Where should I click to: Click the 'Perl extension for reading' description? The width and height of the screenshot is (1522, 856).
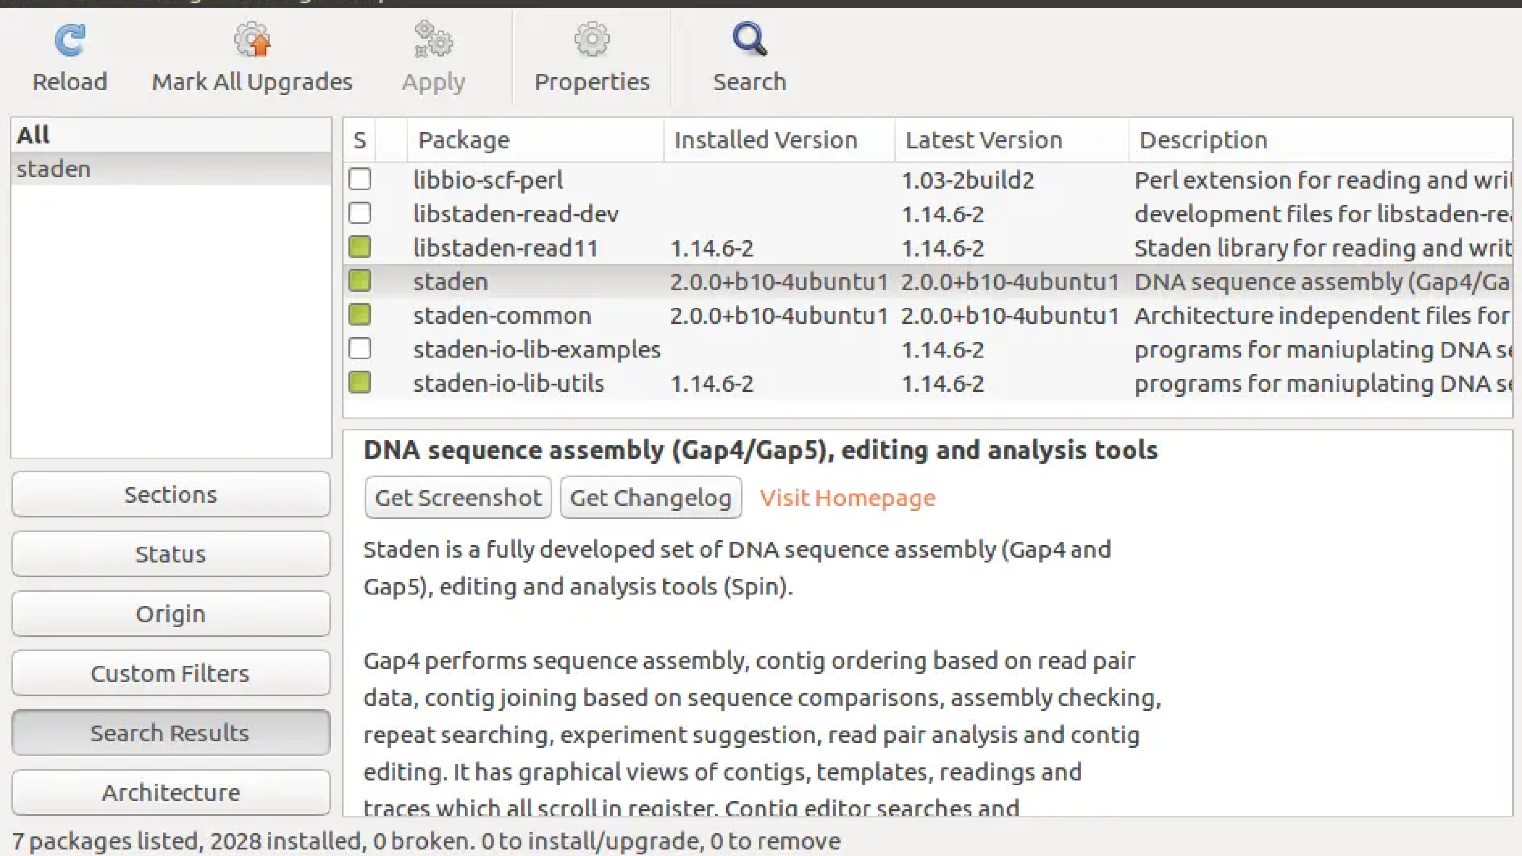pos(1323,180)
